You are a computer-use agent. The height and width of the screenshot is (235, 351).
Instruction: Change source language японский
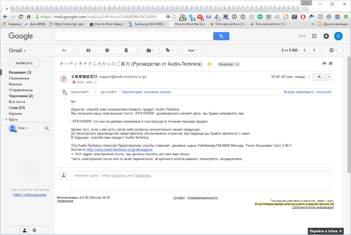[80, 92]
